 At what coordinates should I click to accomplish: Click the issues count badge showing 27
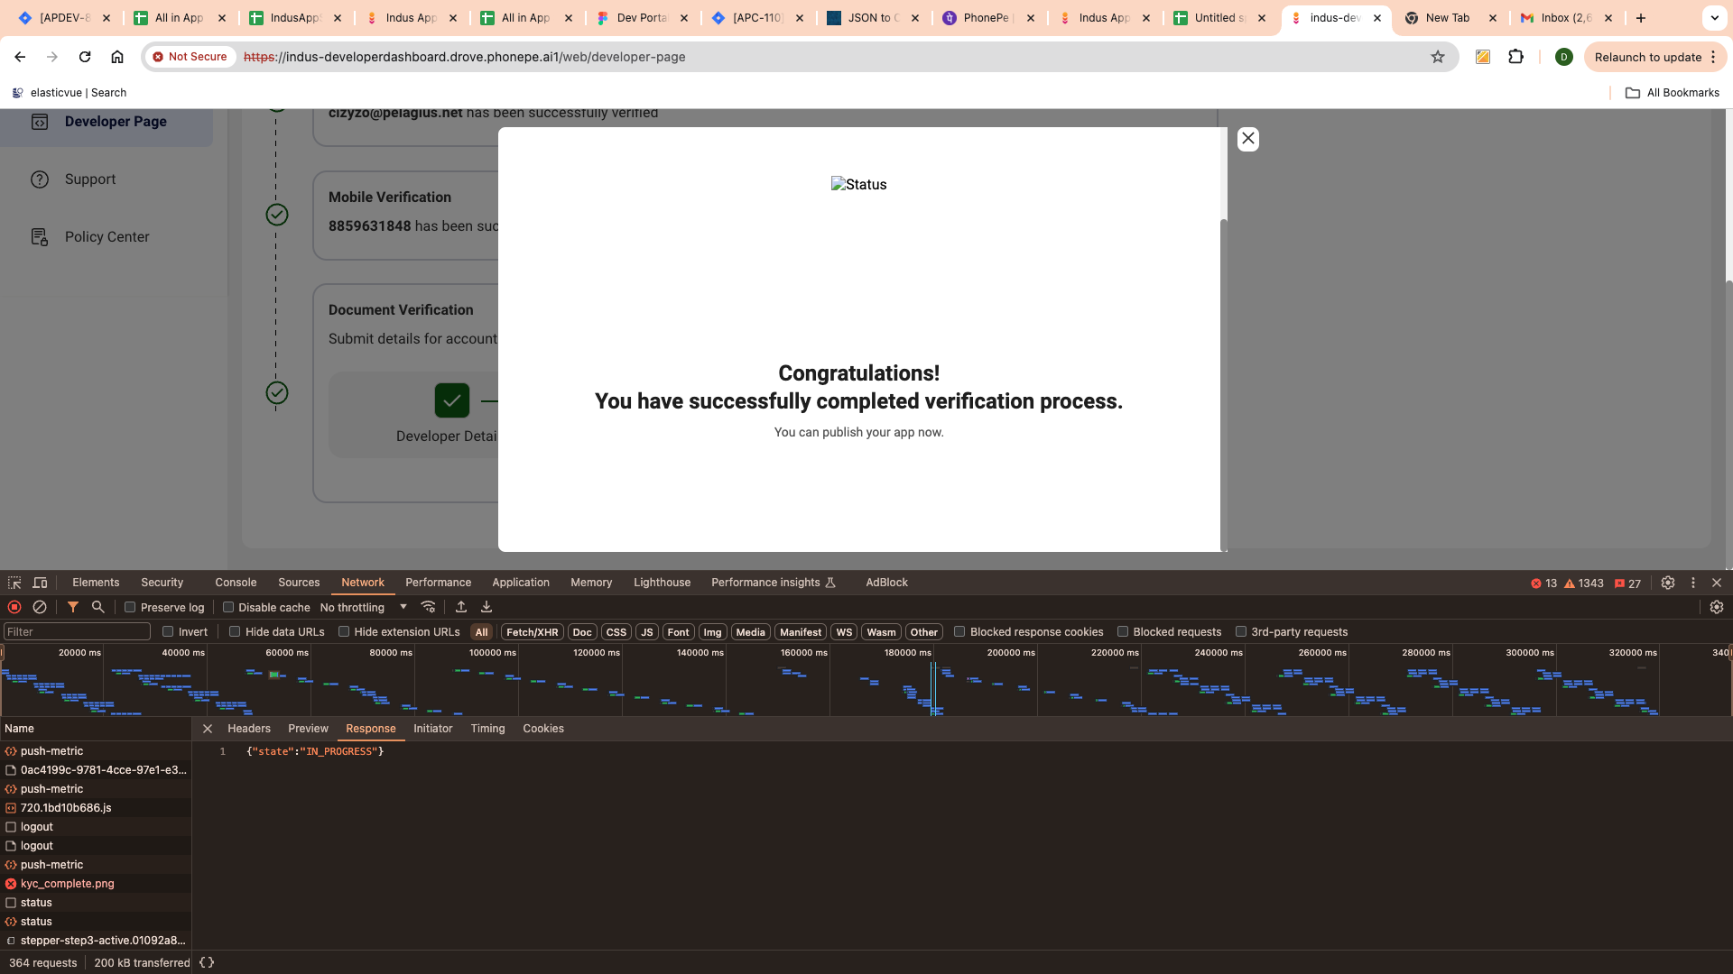click(1627, 583)
